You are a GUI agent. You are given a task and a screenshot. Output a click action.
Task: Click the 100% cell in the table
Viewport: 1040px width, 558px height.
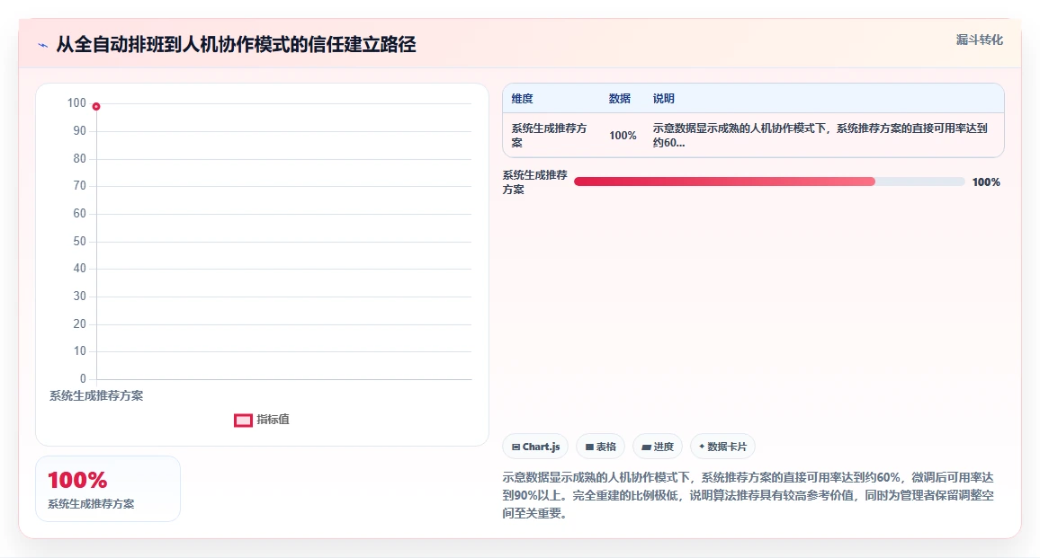click(x=623, y=135)
